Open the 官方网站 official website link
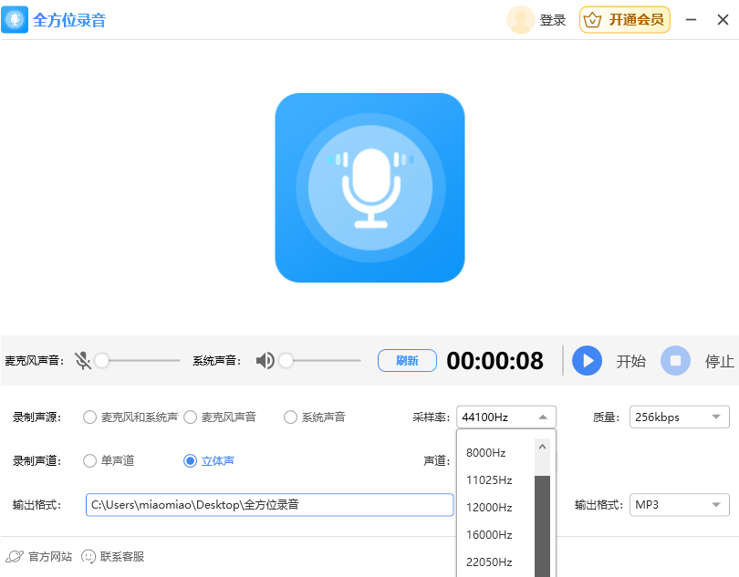Viewport: 739px width, 577px height. click(50, 557)
